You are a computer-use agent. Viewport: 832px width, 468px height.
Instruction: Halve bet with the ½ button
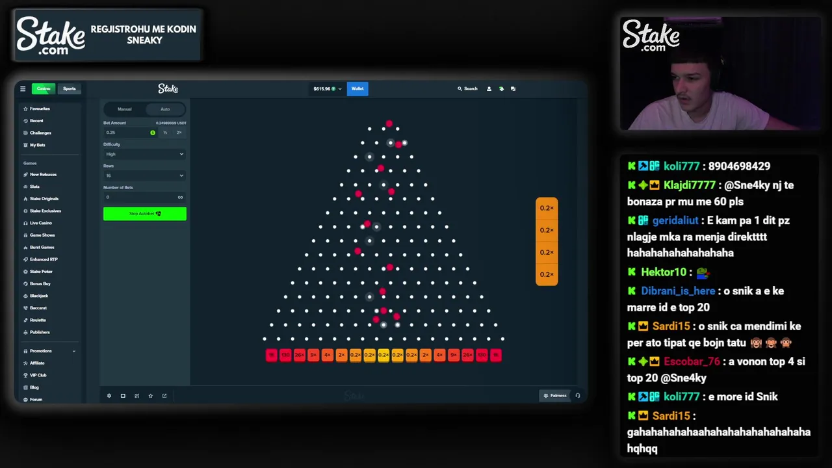(x=165, y=133)
